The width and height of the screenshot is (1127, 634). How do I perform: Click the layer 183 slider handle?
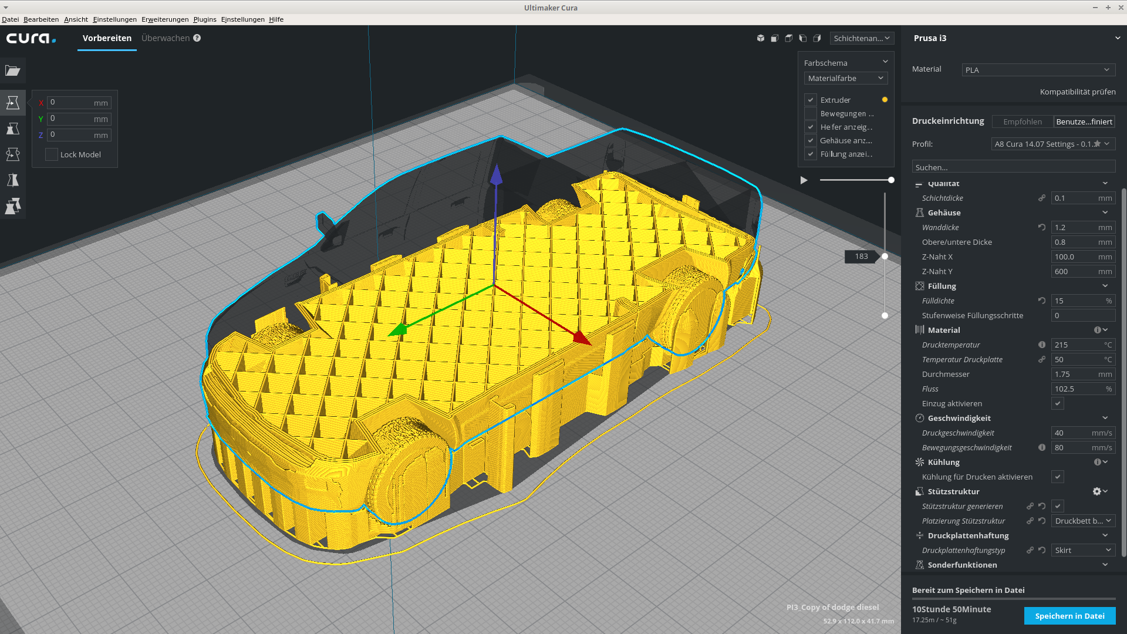885,257
